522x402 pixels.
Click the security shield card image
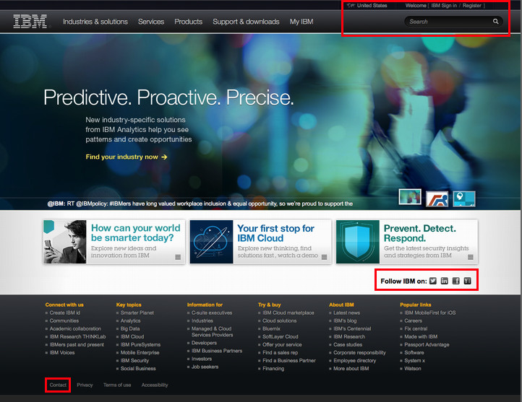pos(358,242)
